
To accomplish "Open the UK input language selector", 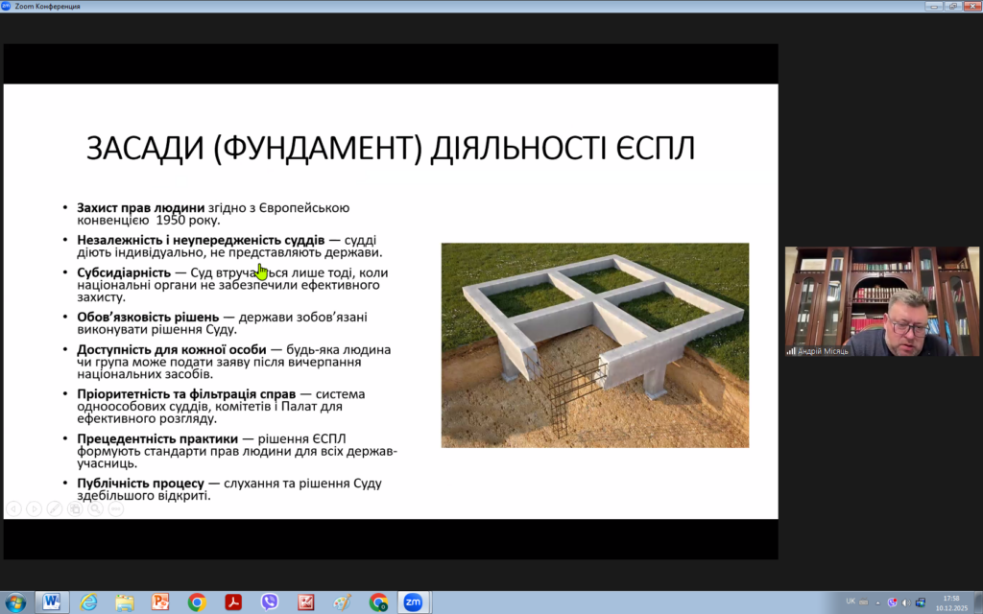I will 851,602.
